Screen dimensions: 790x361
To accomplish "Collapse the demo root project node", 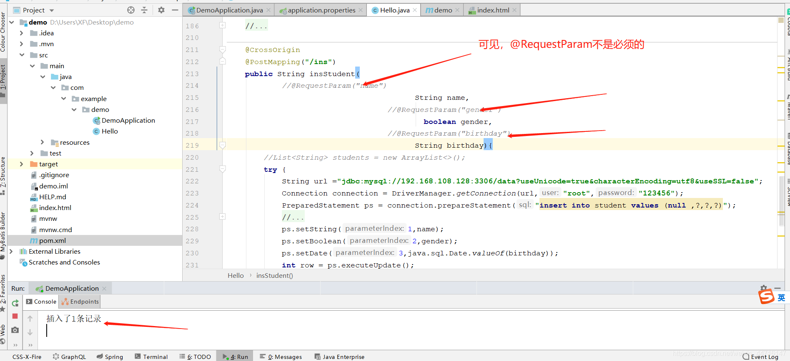I will (12, 22).
